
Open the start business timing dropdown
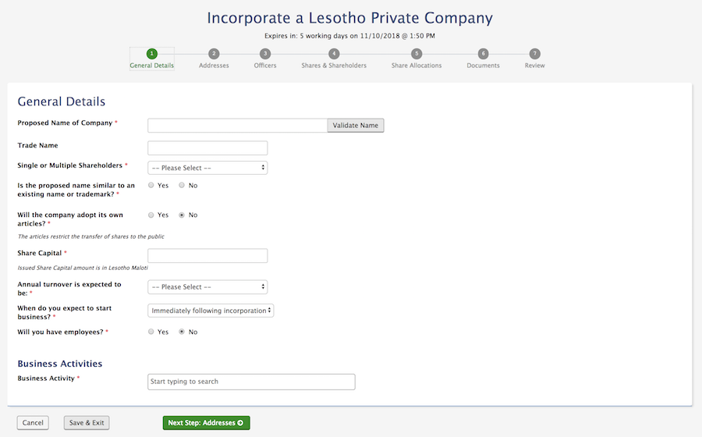[211, 311]
